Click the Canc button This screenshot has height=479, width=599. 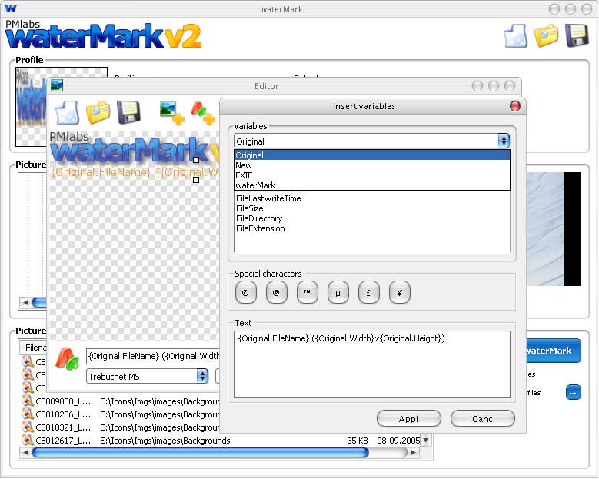coord(482,419)
